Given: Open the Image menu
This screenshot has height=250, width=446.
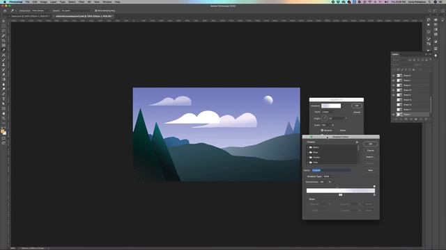Looking at the screenshot, I should 43,1.
